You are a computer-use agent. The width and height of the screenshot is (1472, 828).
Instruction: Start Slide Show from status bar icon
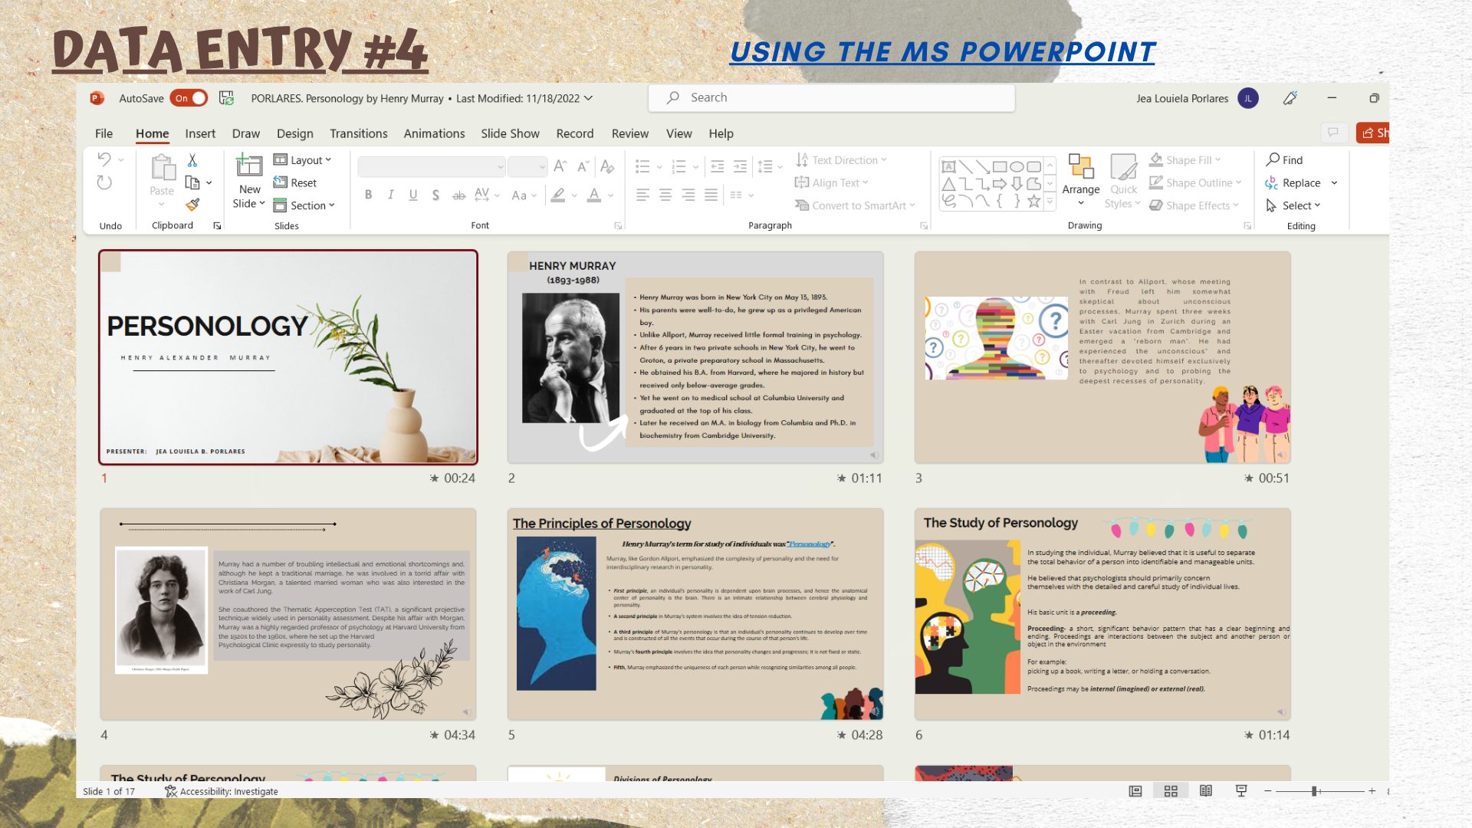[x=1241, y=791]
